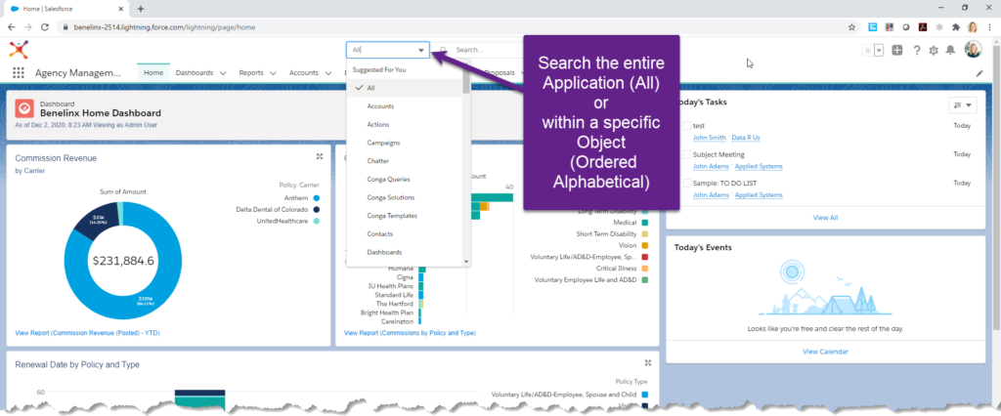Mark 'Subject Meeting' task as complete
The image size is (1001, 416).
coord(687,154)
